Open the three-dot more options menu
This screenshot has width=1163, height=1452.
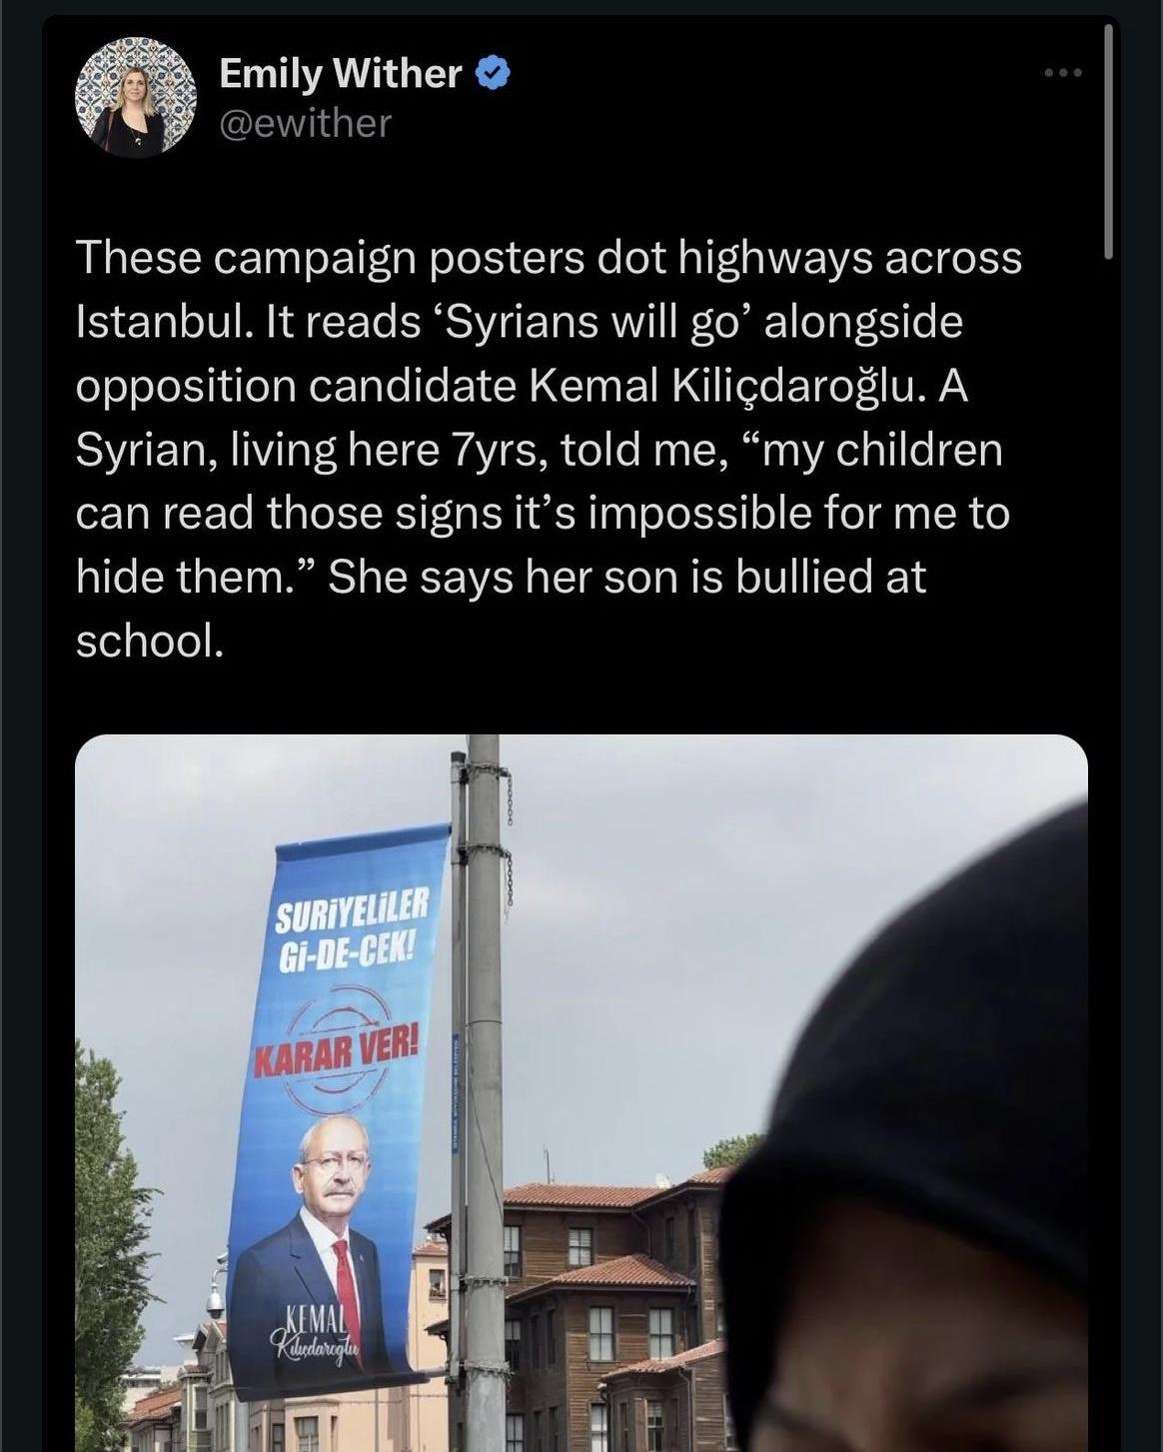point(1063,72)
